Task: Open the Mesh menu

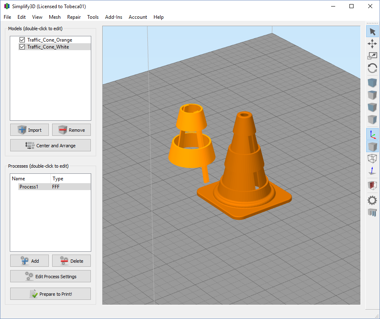Action: pos(55,17)
